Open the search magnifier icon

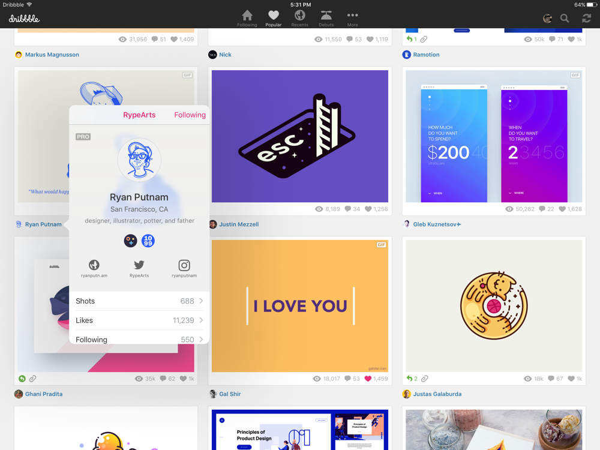coord(565,19)
